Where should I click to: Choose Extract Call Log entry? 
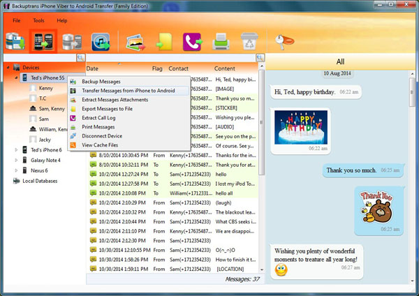(128, 118)
